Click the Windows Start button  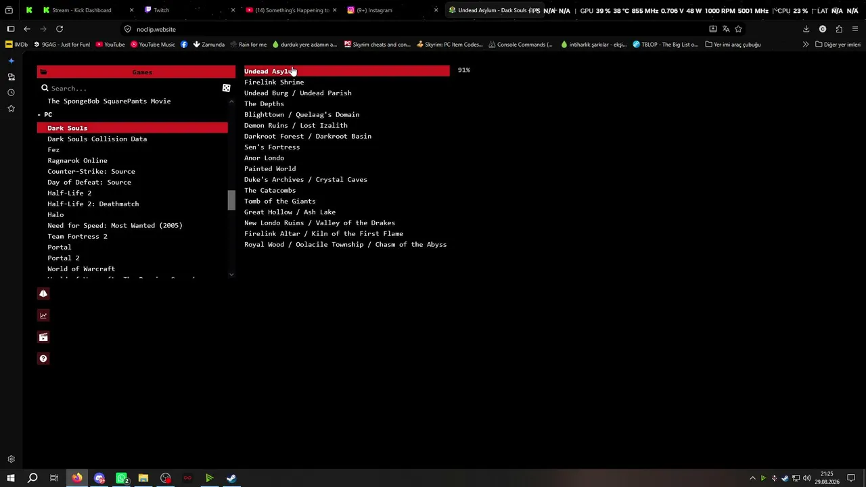11,478
